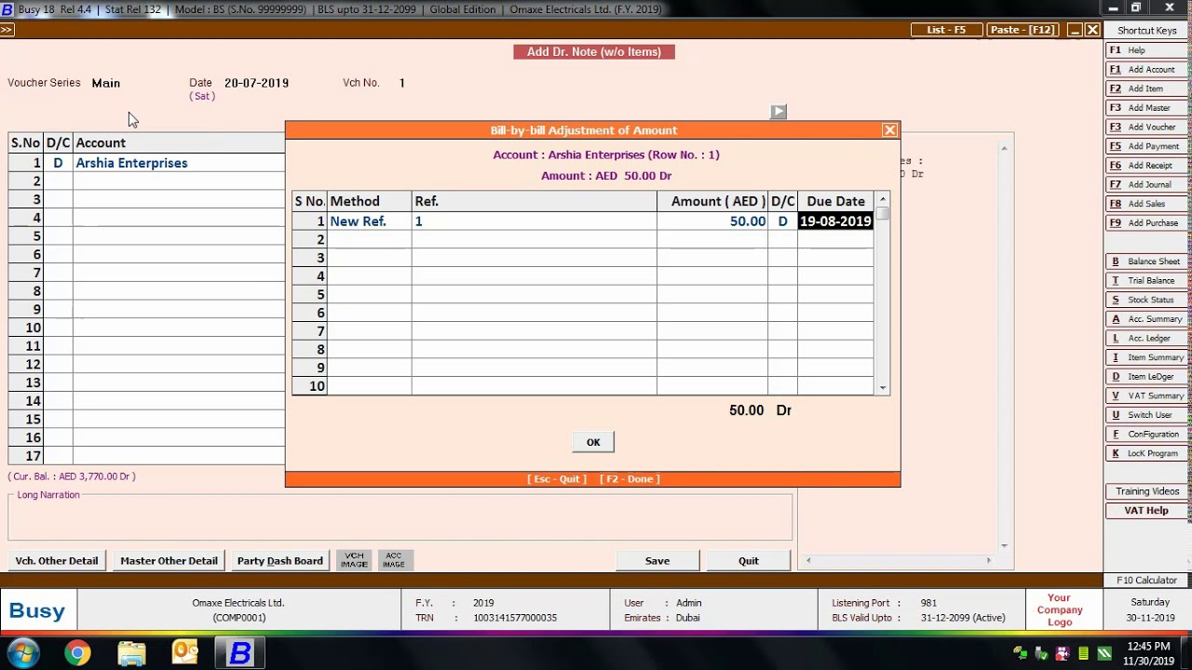Screen dimensions: 1192x670
Task: Click the Esc - Quit hint
Action: [557, 479]
